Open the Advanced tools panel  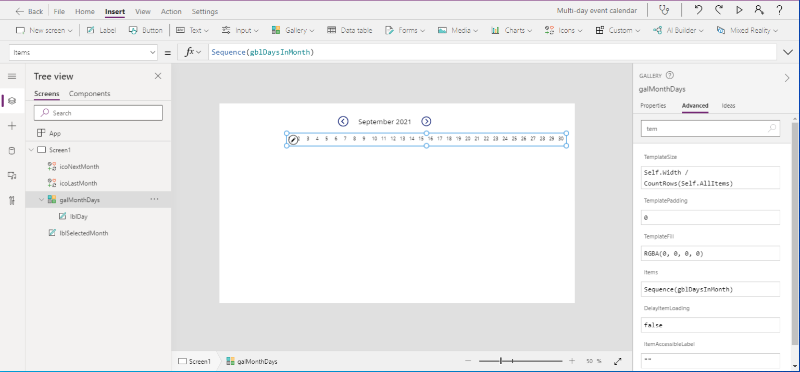coord(12,200)
